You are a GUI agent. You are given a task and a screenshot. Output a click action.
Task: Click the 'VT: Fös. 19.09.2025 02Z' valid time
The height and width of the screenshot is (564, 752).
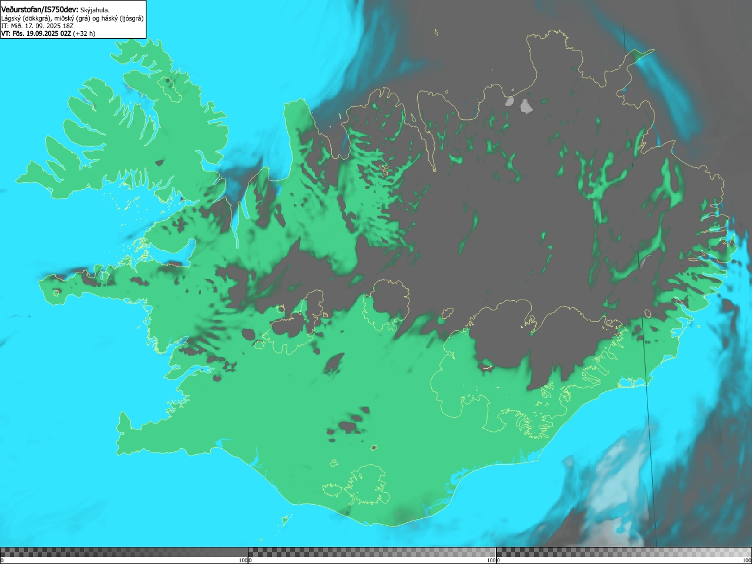point(36,33)
